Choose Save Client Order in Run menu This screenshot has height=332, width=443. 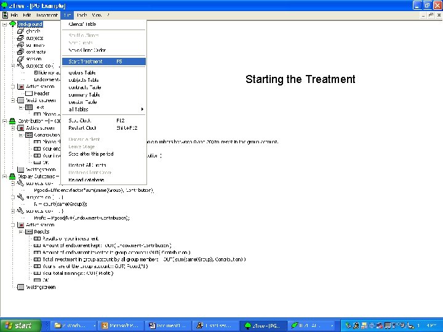coord(104,50)
